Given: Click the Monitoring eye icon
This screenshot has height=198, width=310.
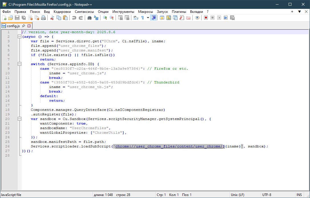Looking at the screenshot, I should click(x=197, y=18).
